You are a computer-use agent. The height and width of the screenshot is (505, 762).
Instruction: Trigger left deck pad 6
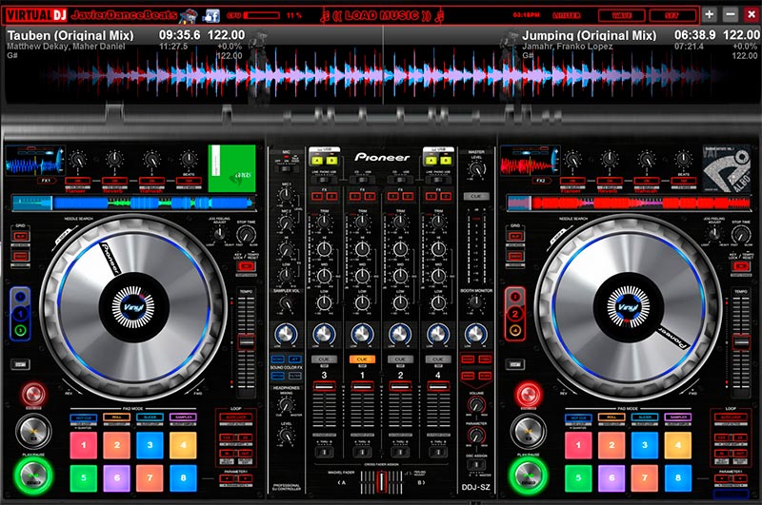(116, 477)
